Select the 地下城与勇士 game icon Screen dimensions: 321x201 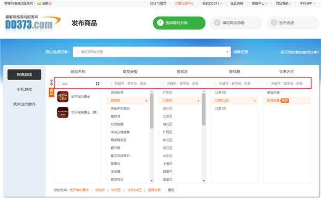coord(63,97)
